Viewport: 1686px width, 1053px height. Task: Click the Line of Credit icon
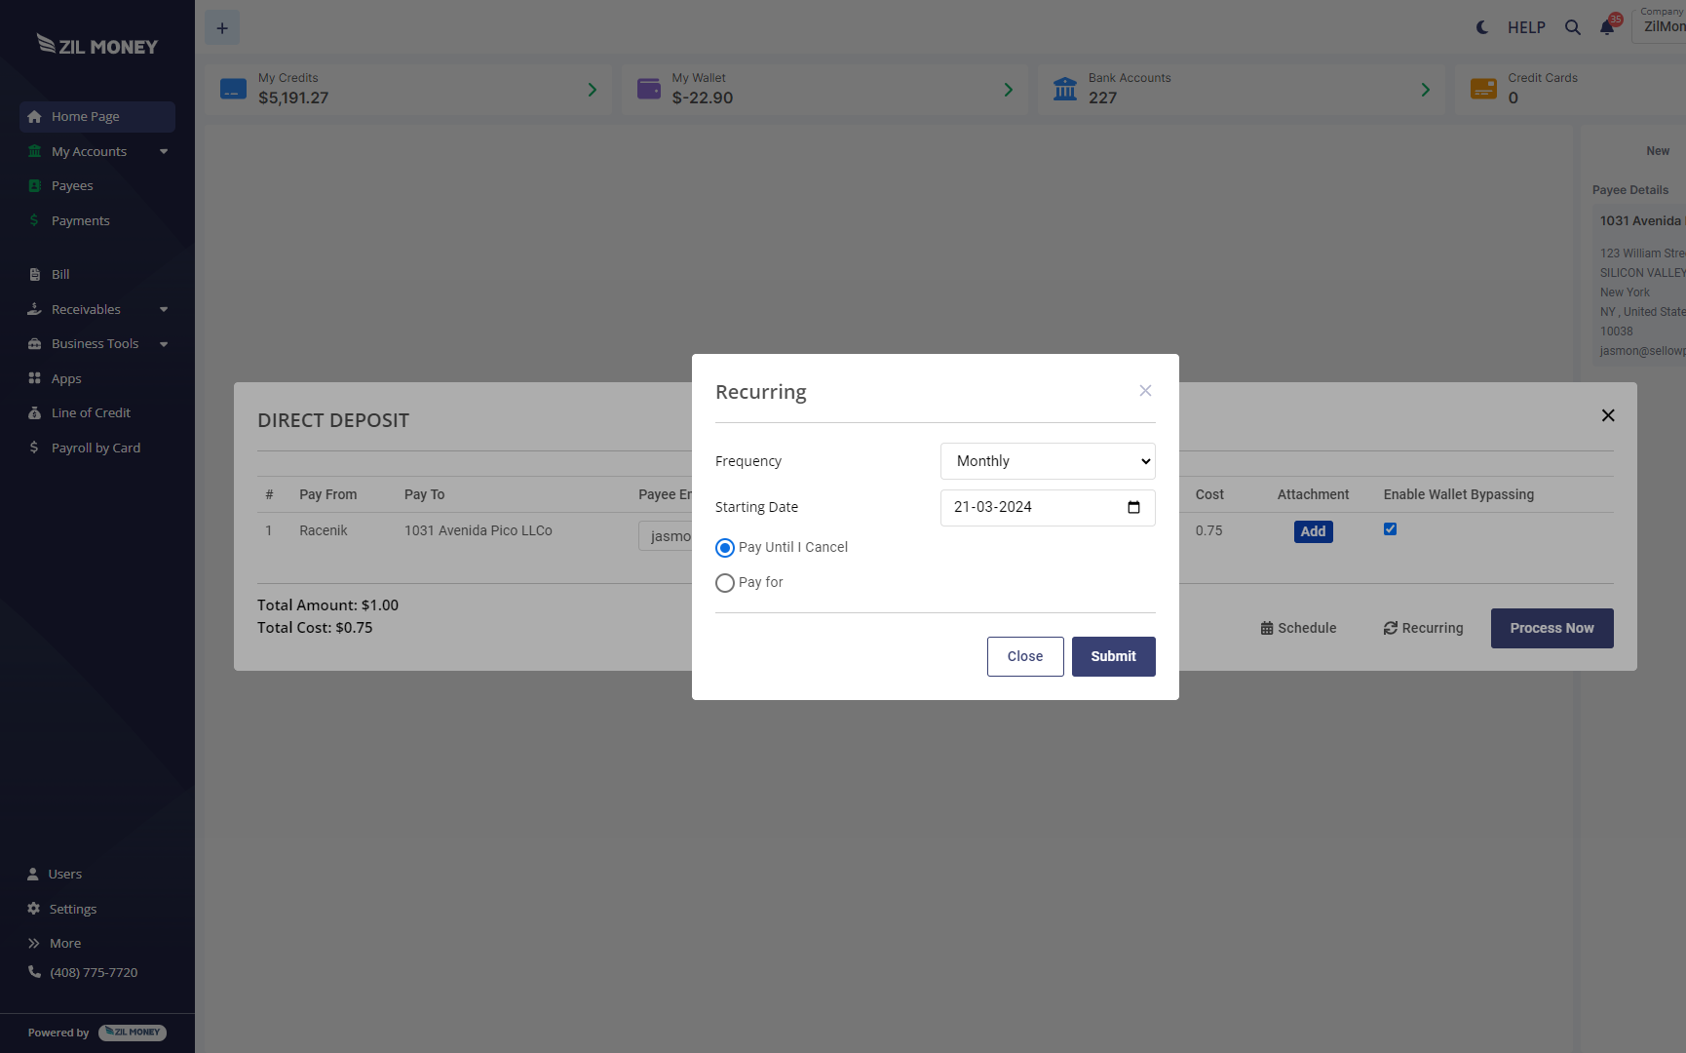tap(34, 413)
